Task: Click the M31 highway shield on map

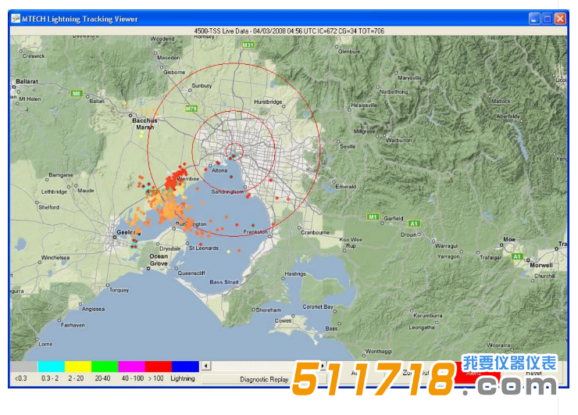Action: pos(248,45)
